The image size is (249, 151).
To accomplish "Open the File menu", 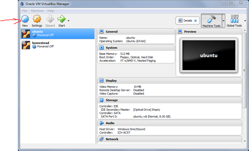I will coord(25,11).
